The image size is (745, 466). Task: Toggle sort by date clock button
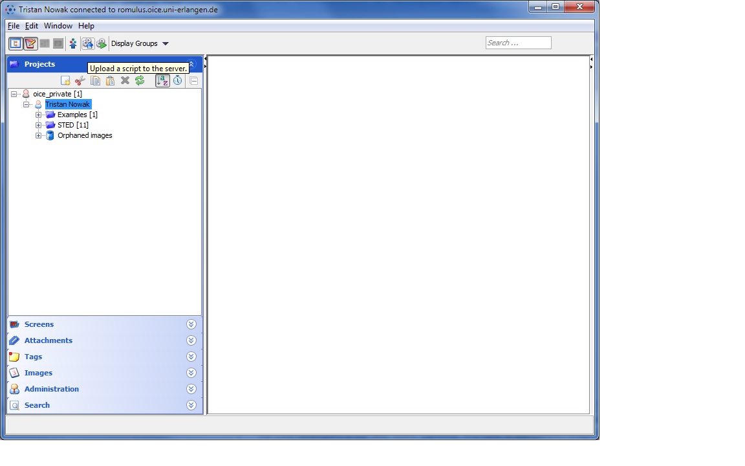coord(177,81)
